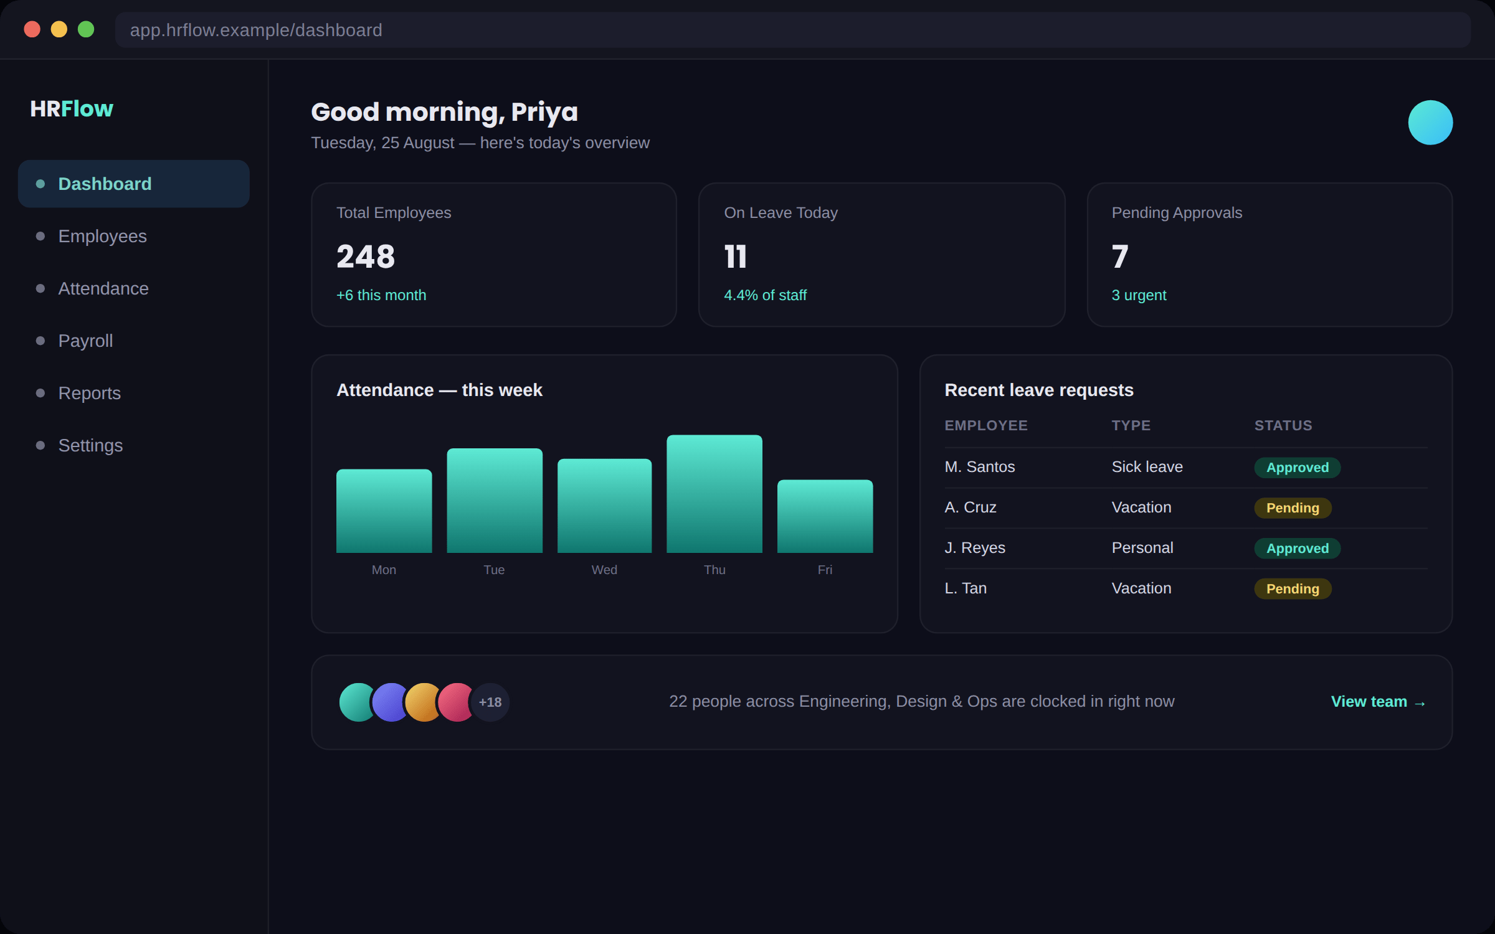The image size is (1495, 934).
Task: Open the Dashboard sidebar item
Action: pyautogui.click(x=134, y=184)
